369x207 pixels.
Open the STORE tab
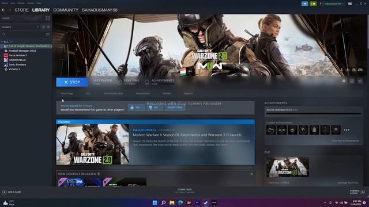pyautogui.click(x=21, y=10)
